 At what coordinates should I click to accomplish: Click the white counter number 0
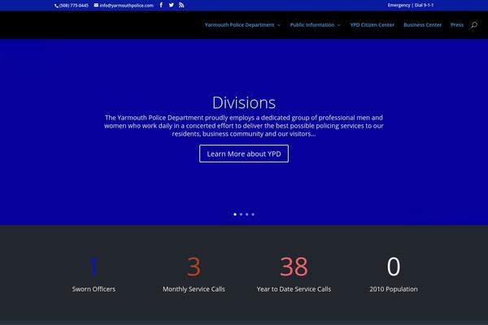tap(394, 266)
